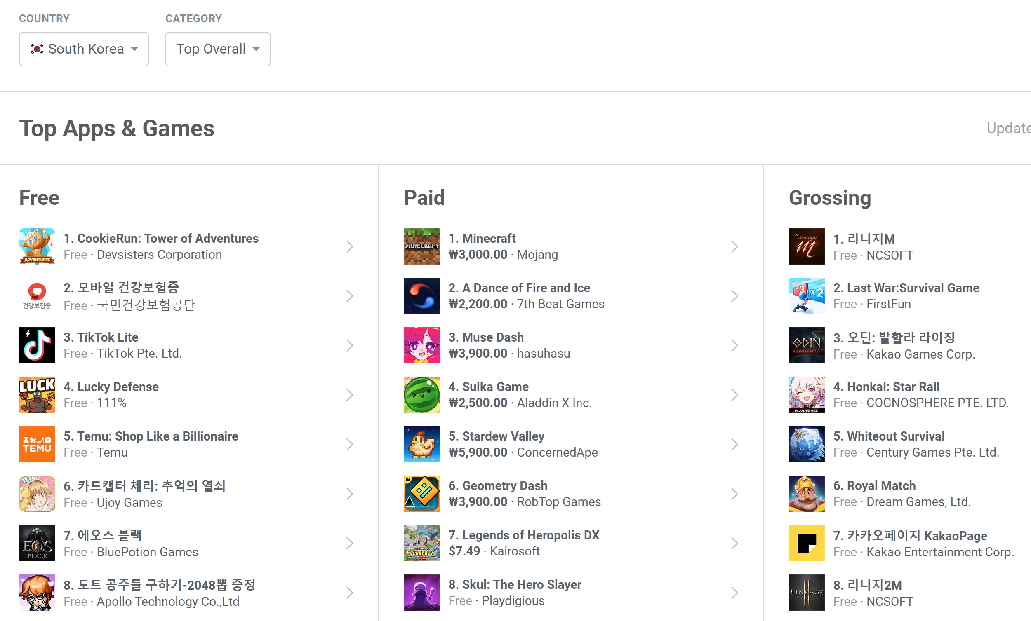Viewport: 1031px width, 621px height.
Task: Click the Lucky Defense app icon
Action: (x=37, y=394)
